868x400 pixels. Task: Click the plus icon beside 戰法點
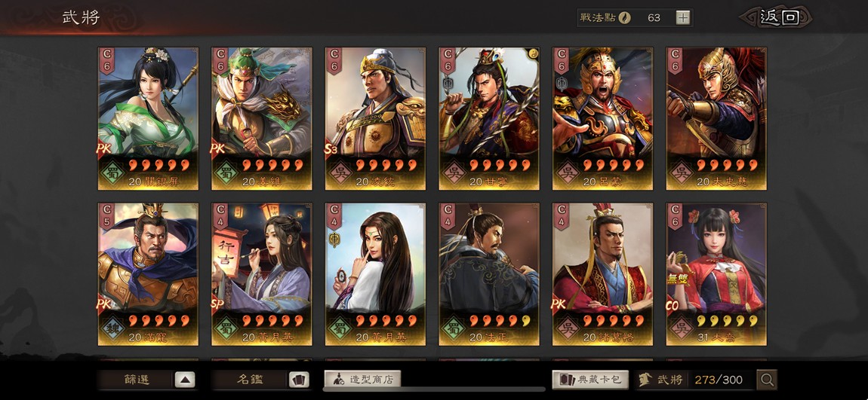(683, 17)
